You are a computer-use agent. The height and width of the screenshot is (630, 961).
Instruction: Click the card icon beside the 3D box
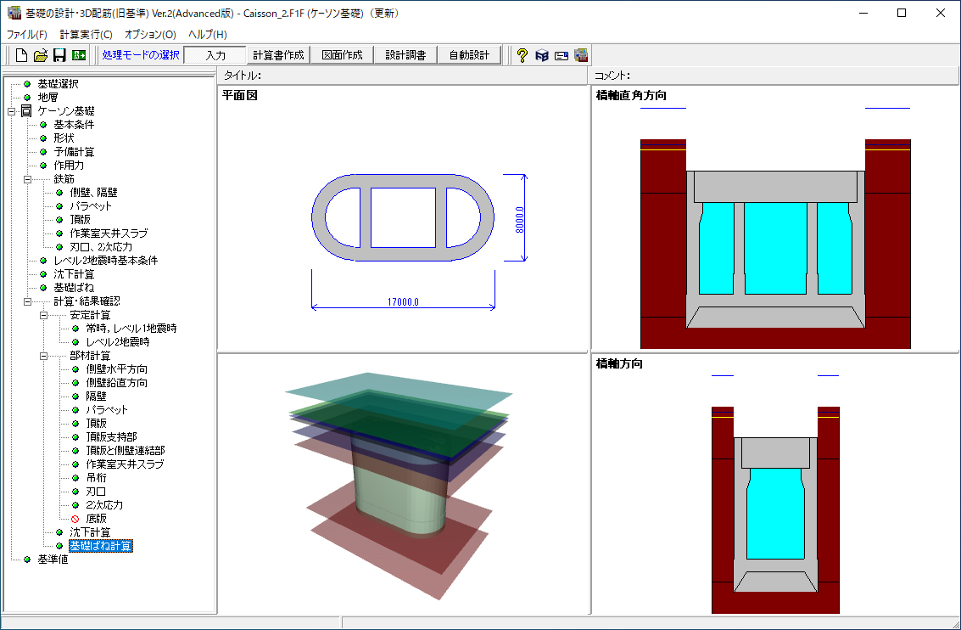click(x=561, y=55)
